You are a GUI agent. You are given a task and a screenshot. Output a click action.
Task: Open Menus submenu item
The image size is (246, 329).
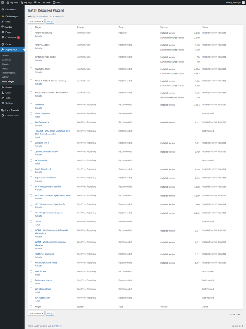(x=5, y=68)
